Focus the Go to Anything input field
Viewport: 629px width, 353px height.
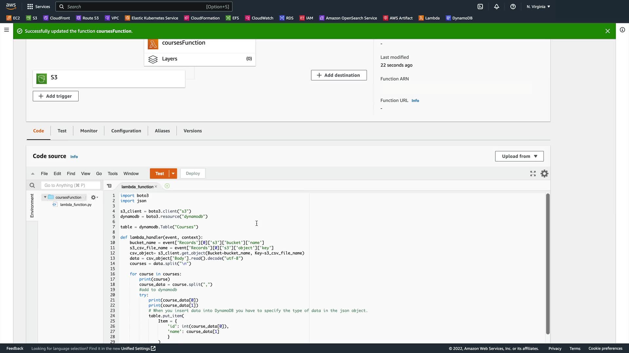70,185
